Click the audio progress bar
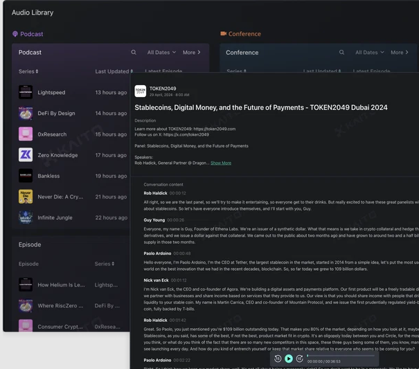 [x=341, y=356]
